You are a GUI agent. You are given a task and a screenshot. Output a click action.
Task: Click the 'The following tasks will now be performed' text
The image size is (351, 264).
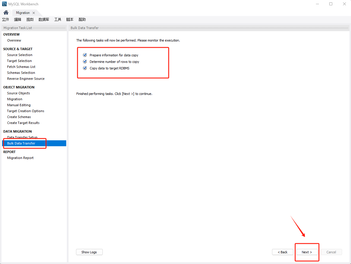pos(128,40)
